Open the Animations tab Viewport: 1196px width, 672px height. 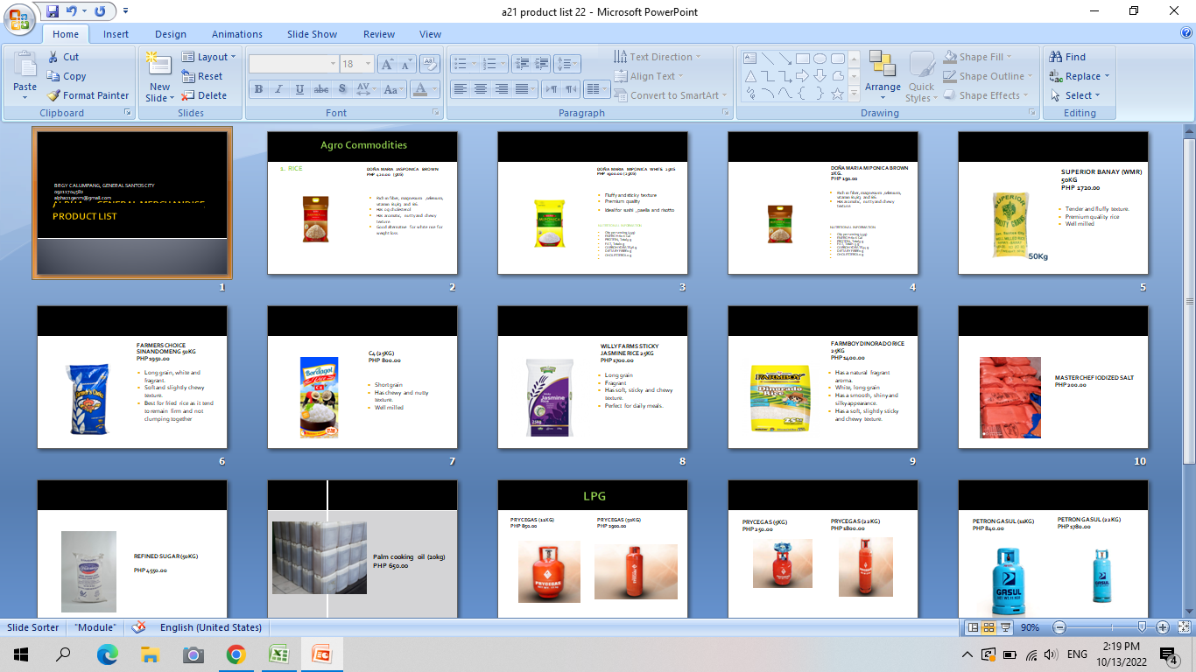coord(237,34)
